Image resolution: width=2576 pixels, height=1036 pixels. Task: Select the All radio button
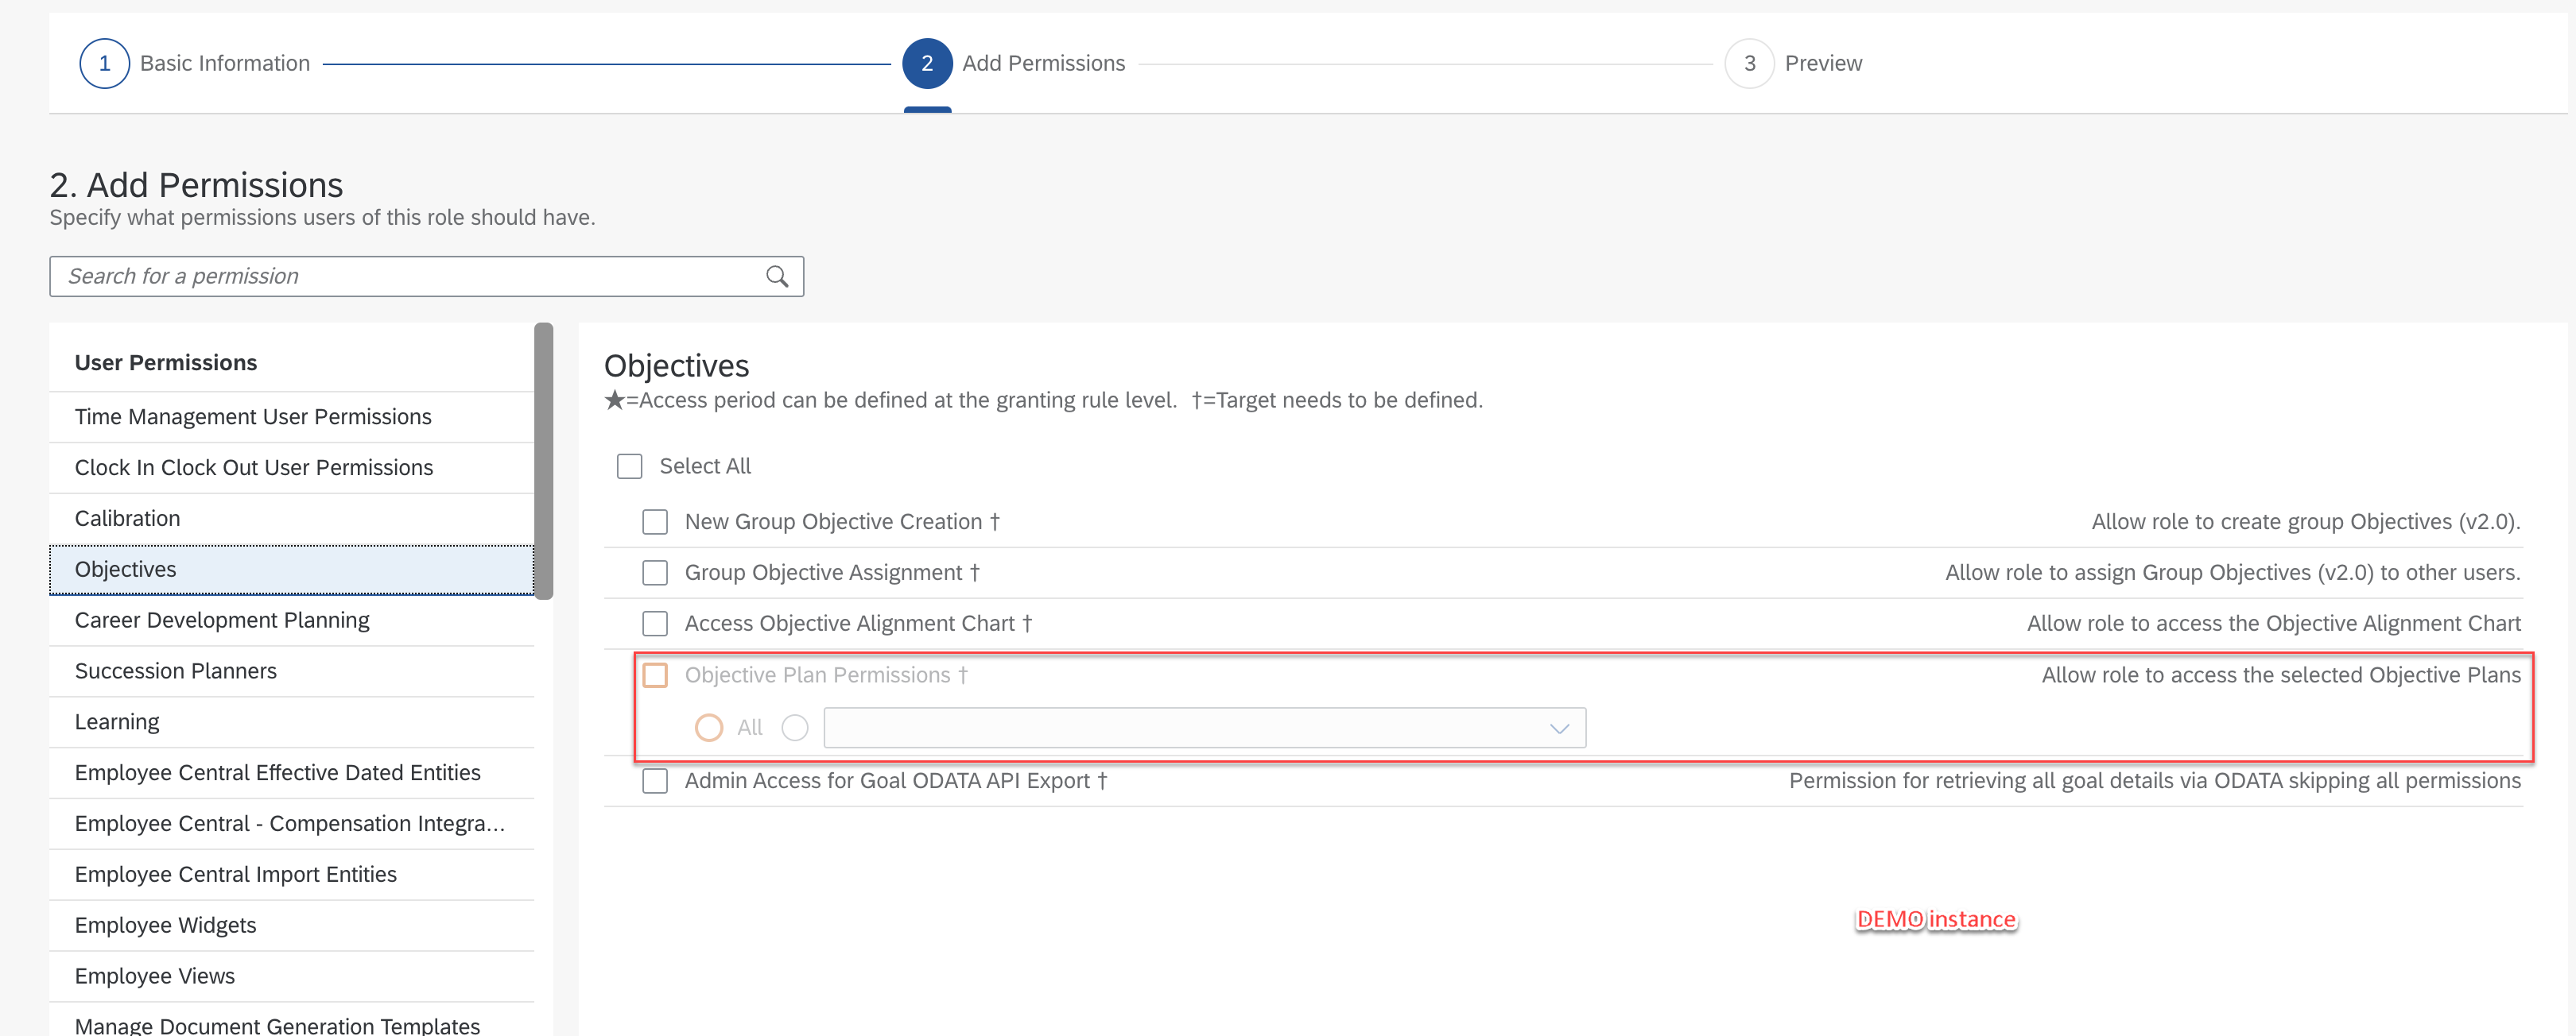click(x=709, y=729)
